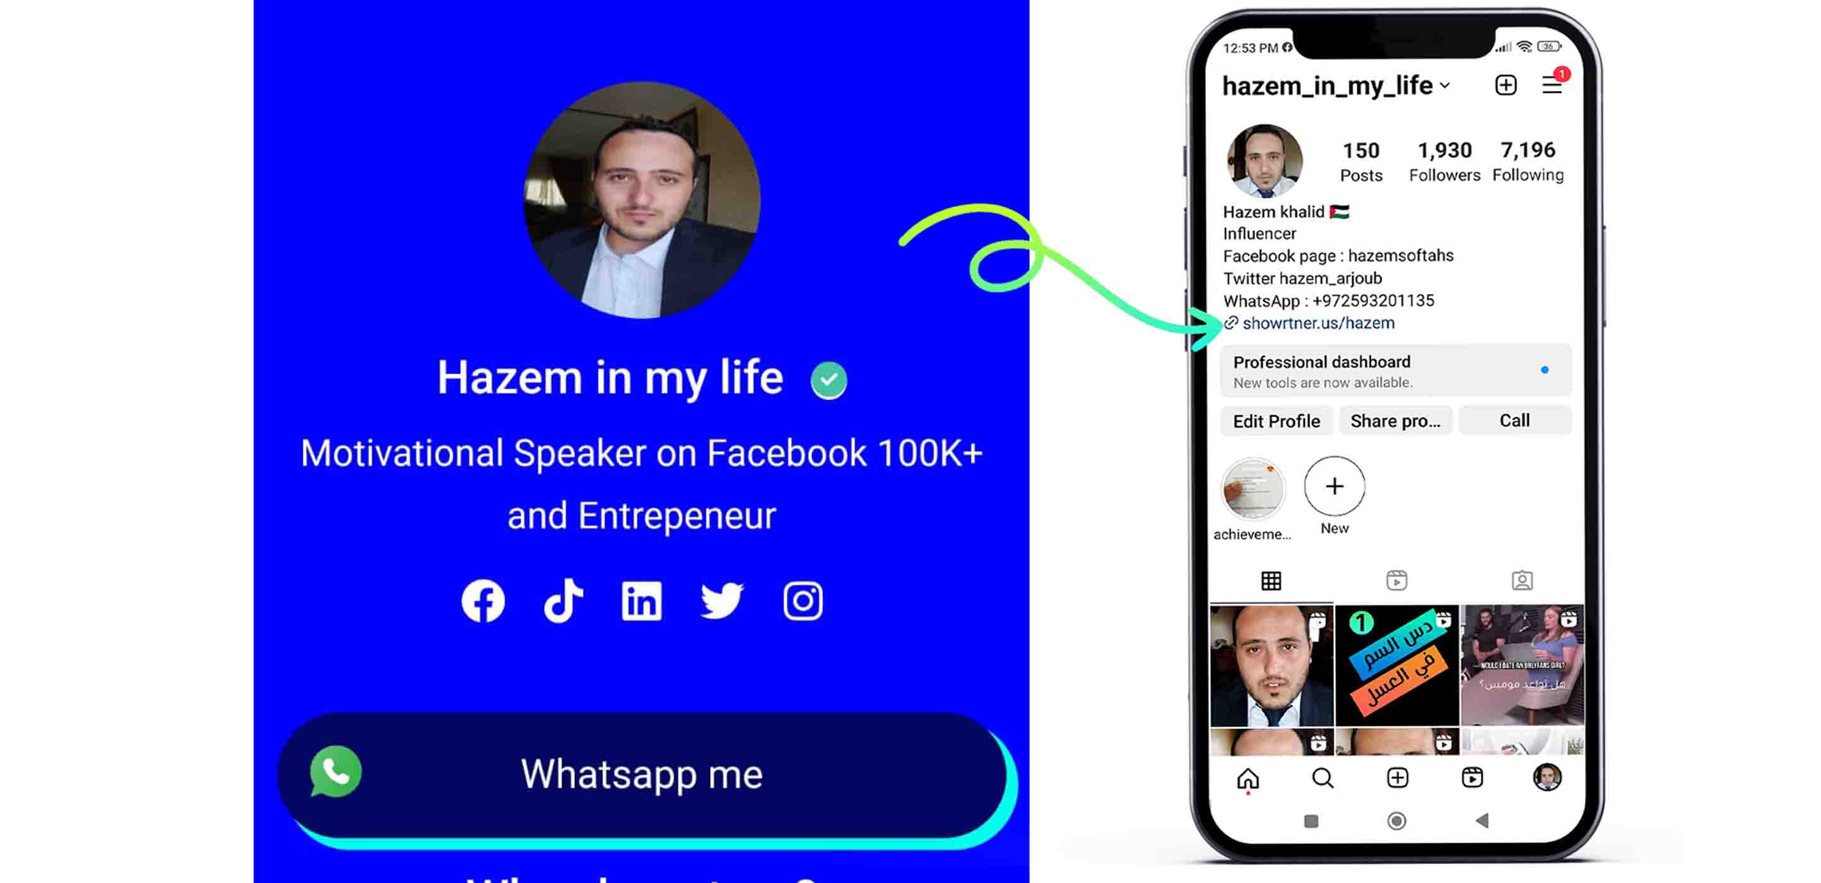Tap the TikTok icon link
The image size is (1821, 883).
[x=562, y=601]
